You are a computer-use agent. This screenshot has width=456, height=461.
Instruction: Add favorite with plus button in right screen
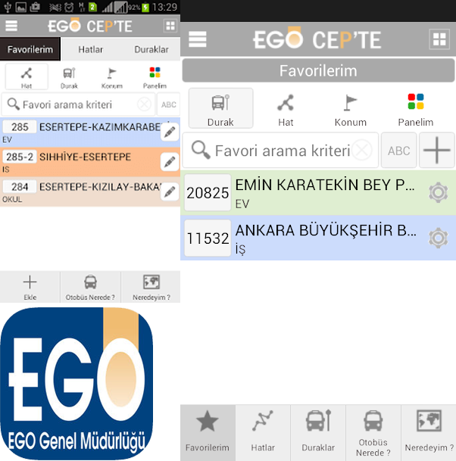437,150
